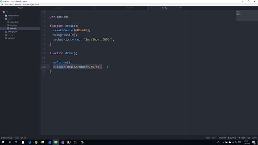Click the minimap preview in the editor
This screenshot has height=145, width=258.
(x=247, y=15)
